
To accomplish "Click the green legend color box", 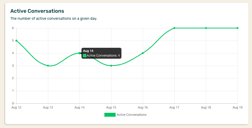I will tap(110, 115).
